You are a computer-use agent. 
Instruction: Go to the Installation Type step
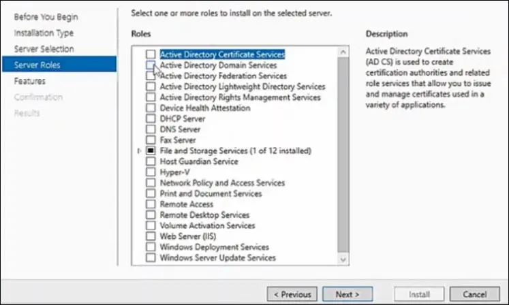[x=44, y=33]
